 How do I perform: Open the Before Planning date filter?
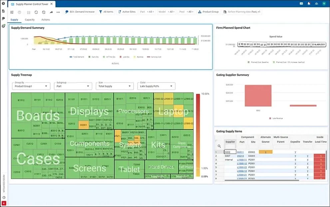pos(242,12)
